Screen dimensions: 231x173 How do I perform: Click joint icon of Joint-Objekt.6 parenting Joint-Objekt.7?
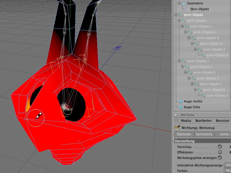pyautogui.click(x=200, y=90)
